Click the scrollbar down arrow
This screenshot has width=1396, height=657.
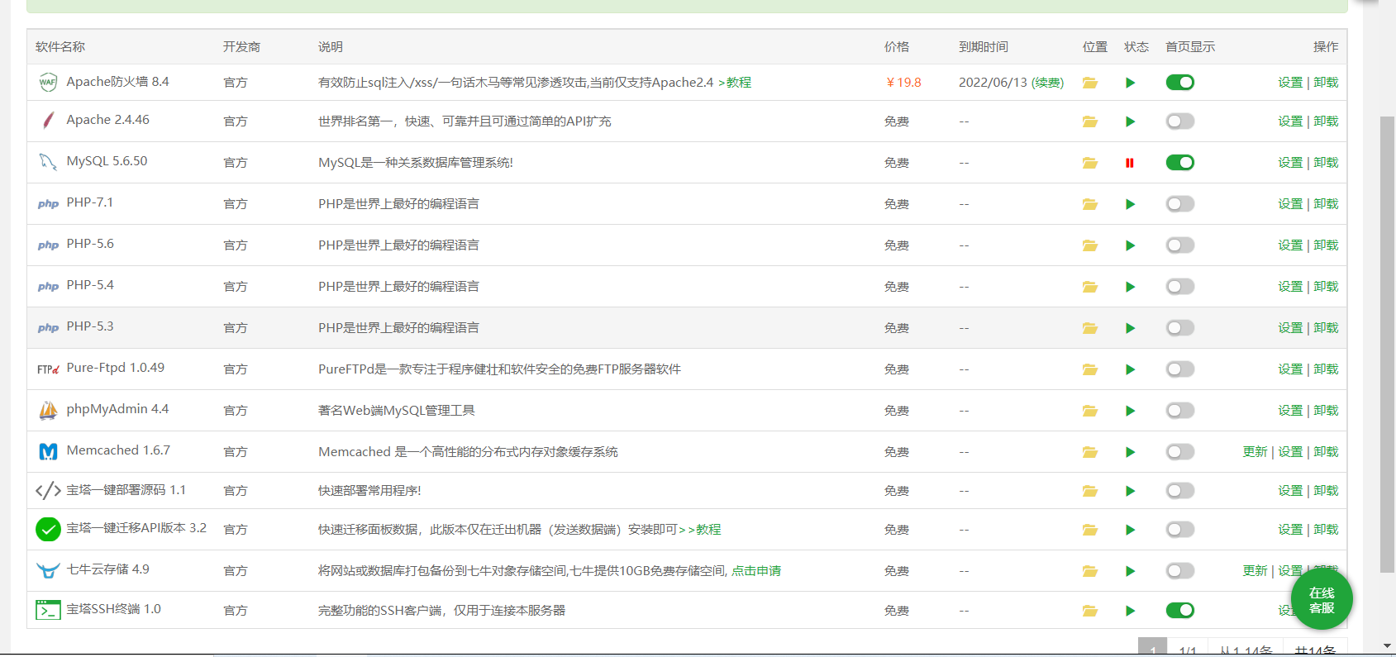tap(1388, 646)
